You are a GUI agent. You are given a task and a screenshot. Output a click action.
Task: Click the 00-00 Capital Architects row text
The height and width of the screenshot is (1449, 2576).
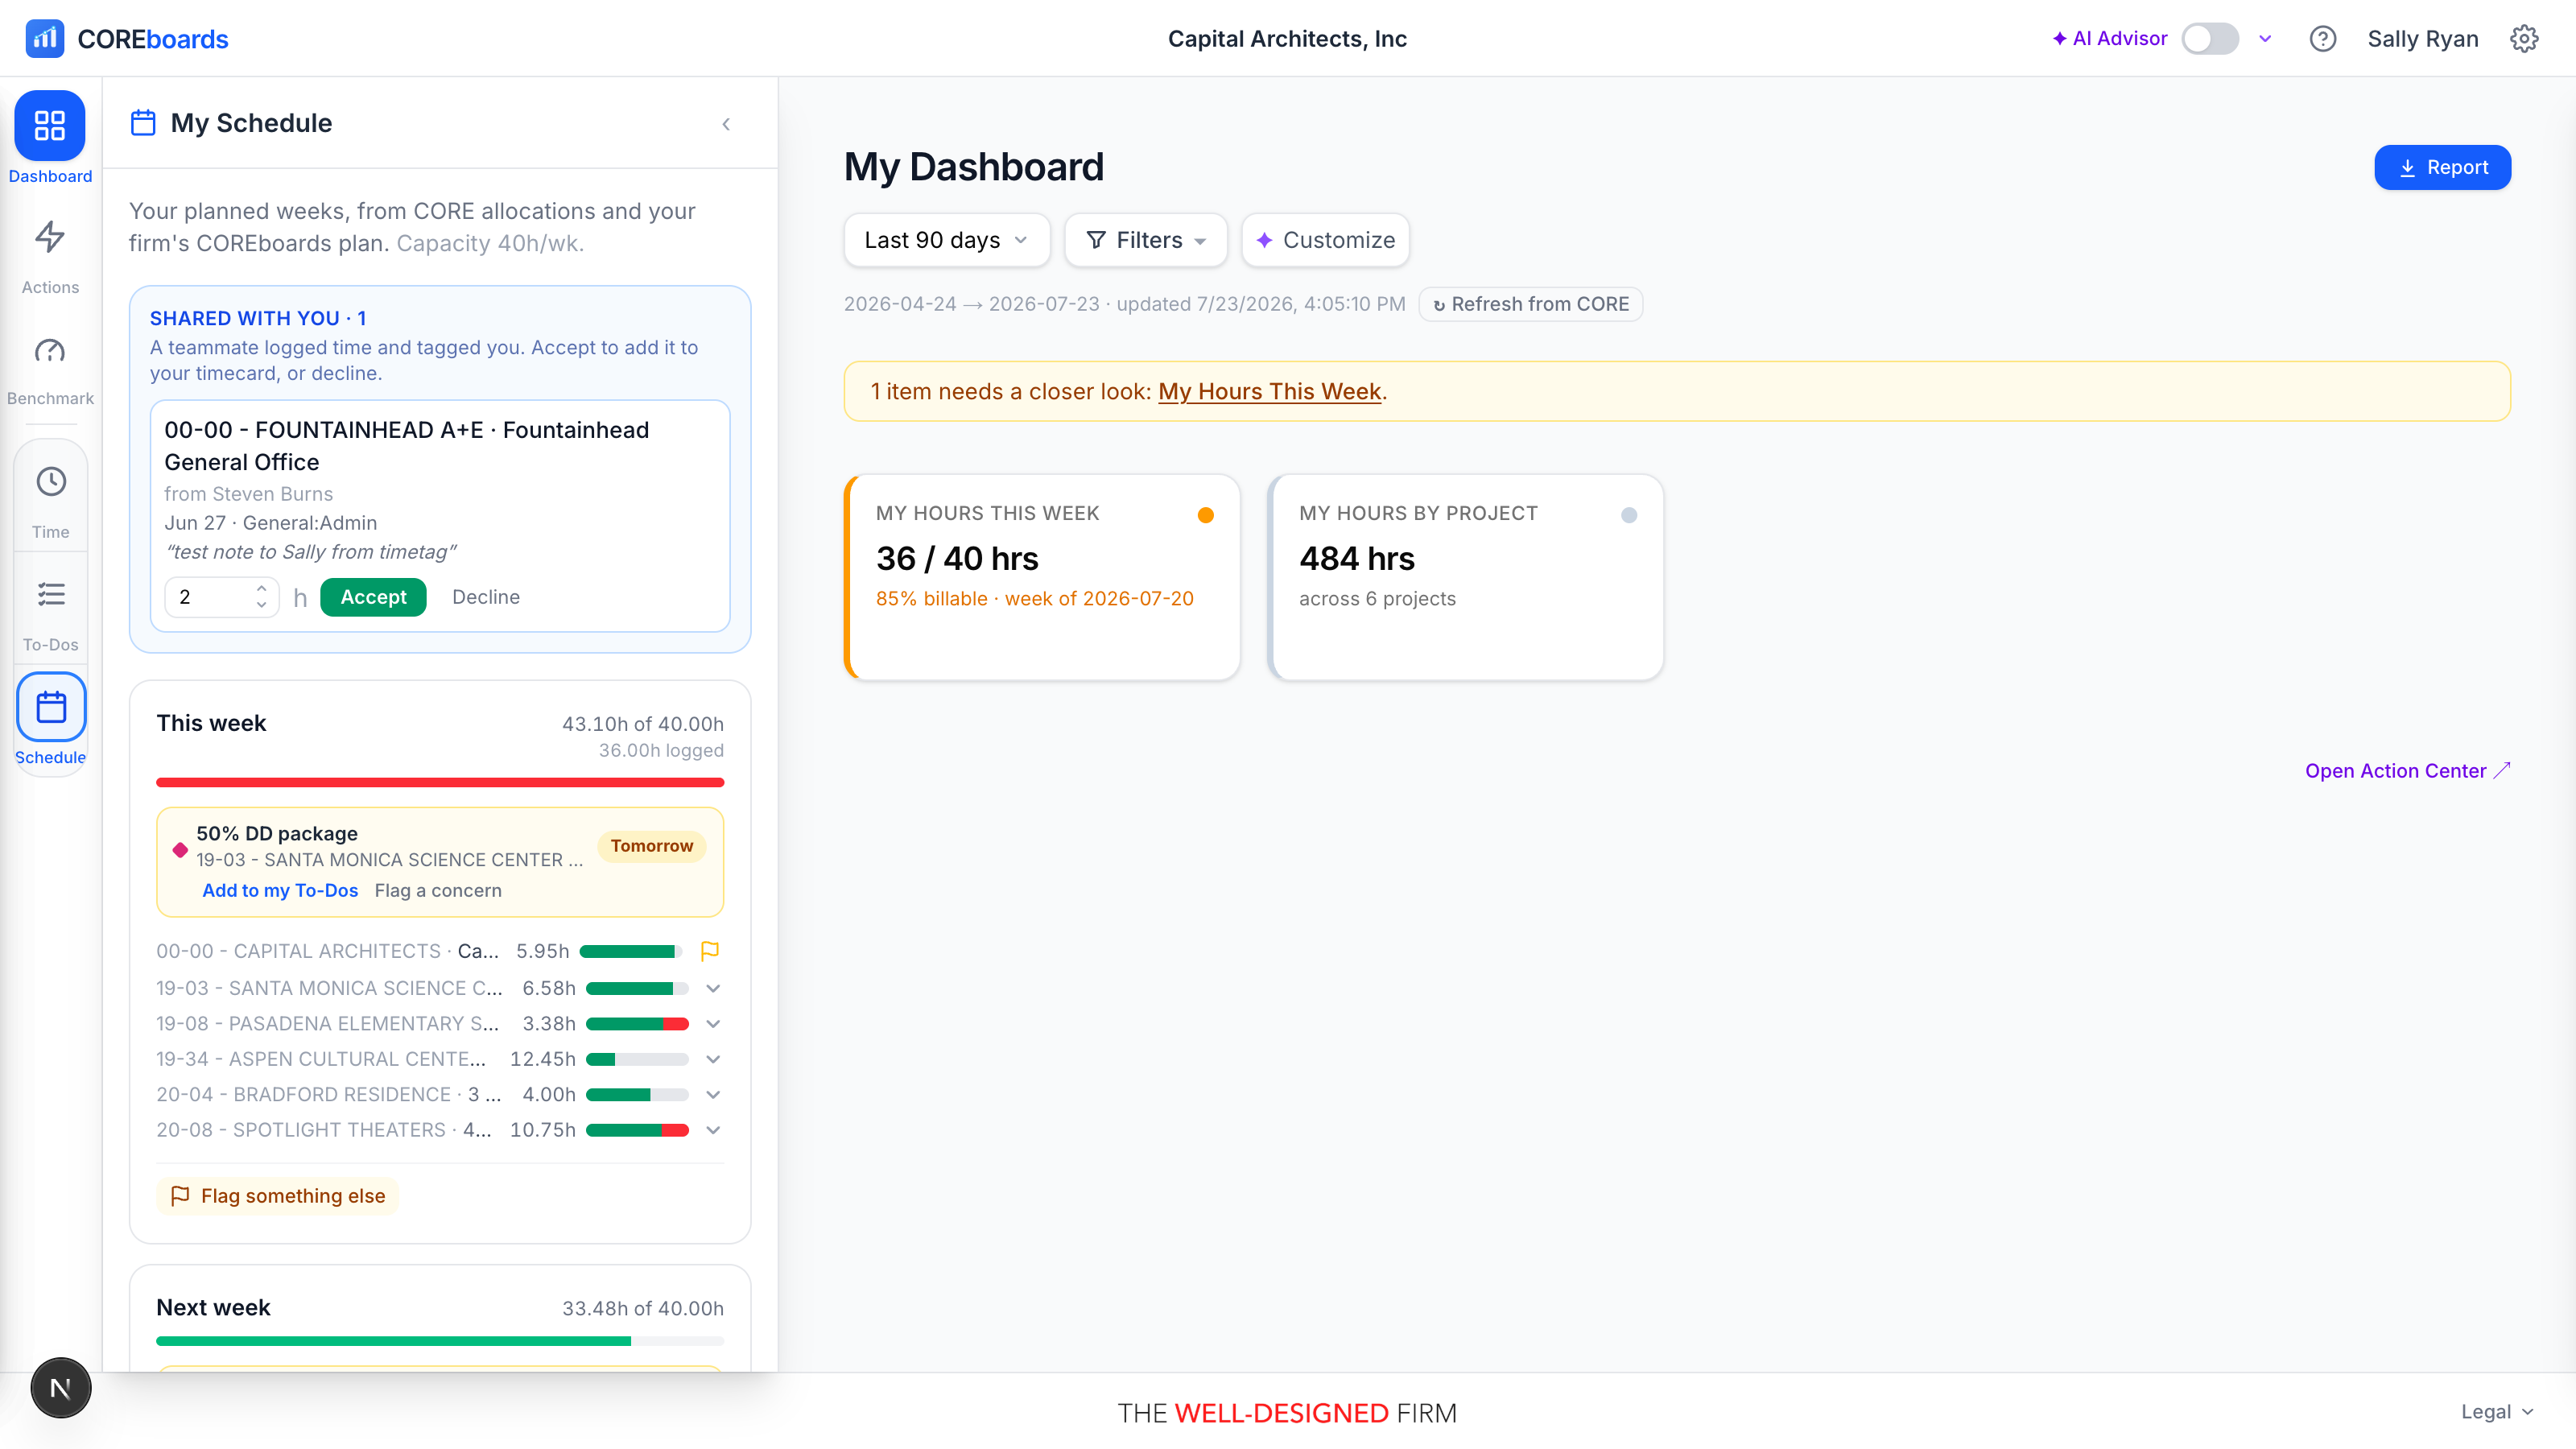coord(327,951)
